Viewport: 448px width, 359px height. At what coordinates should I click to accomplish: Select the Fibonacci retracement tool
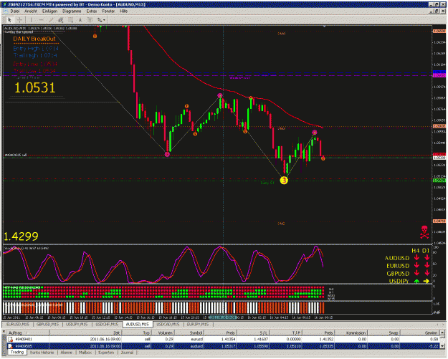pyautogui.click(x=70, y=20)
